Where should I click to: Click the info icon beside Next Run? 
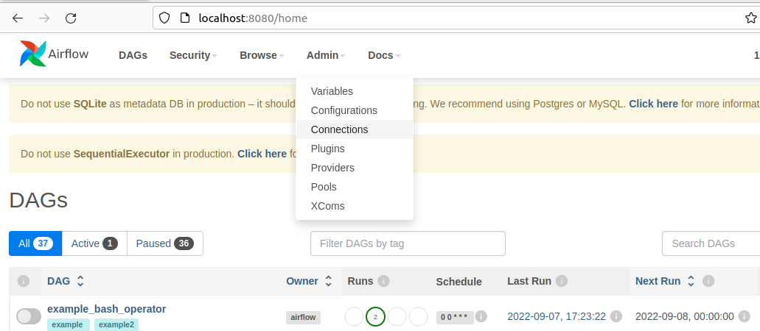click(708, 281)
